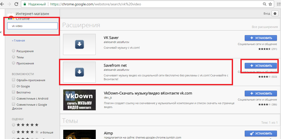Open settings gear in web store header
Screen dimensions: 281x139
(275, 13)
